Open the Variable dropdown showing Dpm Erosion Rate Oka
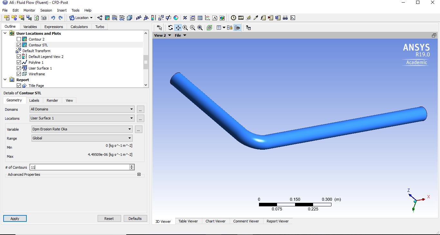Image resolution: width=440 pixels, height=235 pixels. [x=82, y=129]
